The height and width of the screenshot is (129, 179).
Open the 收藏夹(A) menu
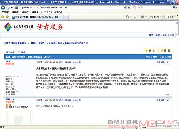[37, 12]
